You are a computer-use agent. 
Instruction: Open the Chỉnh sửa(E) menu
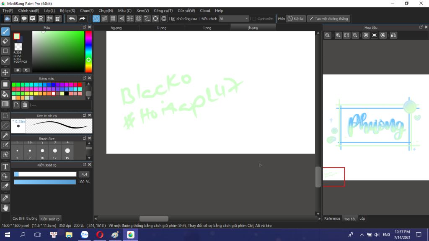click(x=29, y=10)
